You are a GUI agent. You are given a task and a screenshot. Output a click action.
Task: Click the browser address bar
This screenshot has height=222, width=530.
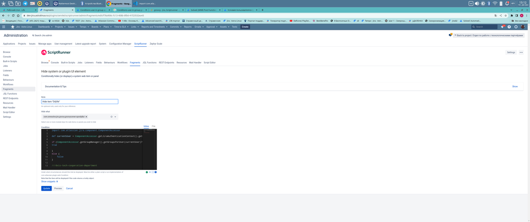tap(257, 15)
